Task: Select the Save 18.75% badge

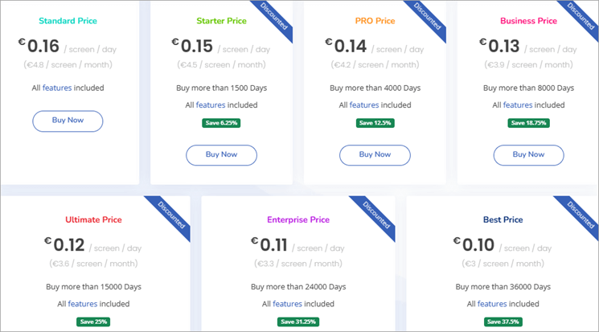Action: (x=528, y=122)
